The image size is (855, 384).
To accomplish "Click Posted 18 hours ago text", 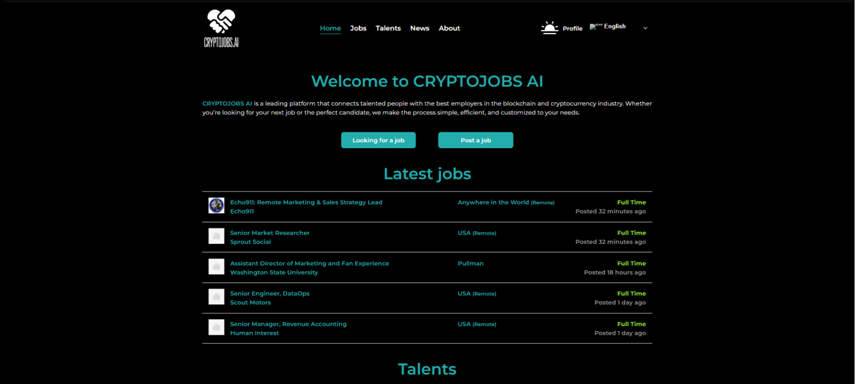I will coord(615,272).
